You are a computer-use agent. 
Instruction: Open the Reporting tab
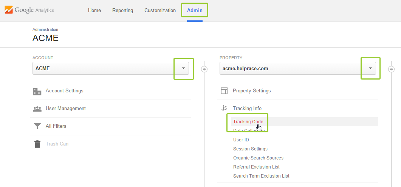coord(122,11)
